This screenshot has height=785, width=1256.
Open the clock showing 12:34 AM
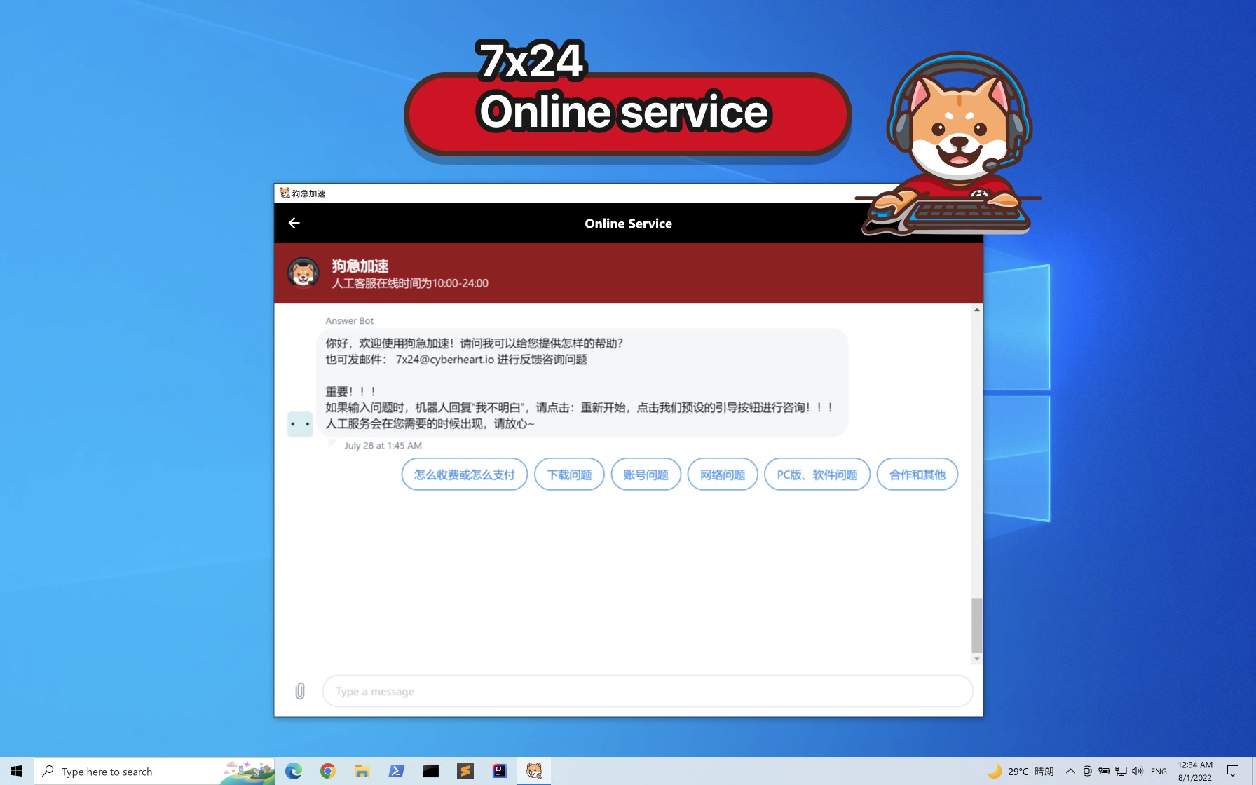pyautogui.click(x=1195, y=771)
